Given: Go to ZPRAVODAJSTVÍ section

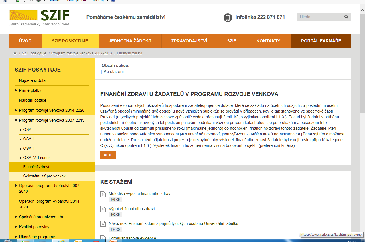Looking at the screenshot, I should click(189, 41).
